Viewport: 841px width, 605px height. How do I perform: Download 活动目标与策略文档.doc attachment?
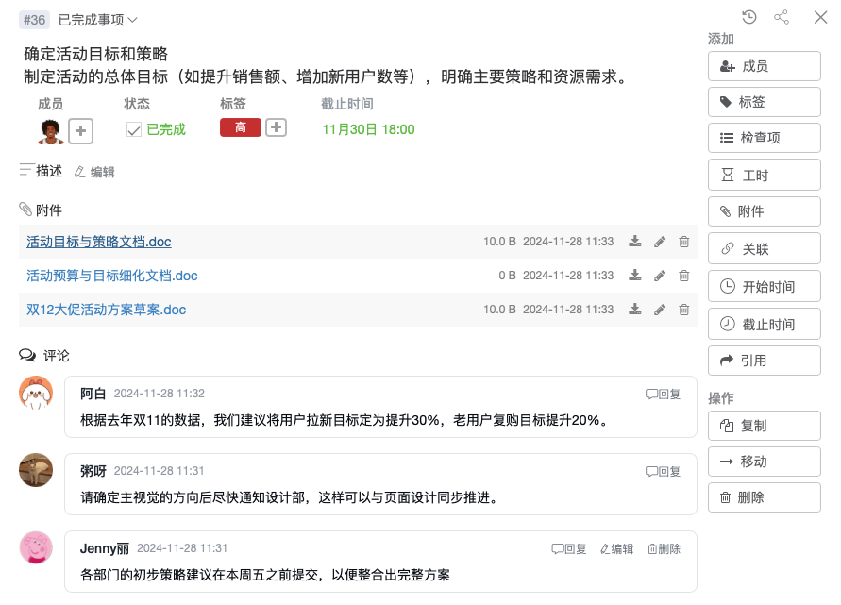tap(635, 242)
